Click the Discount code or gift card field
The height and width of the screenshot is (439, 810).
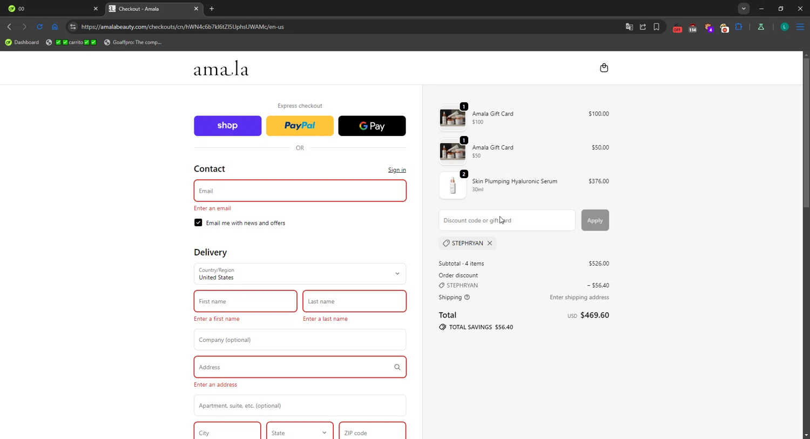click(x=507, y=220)
